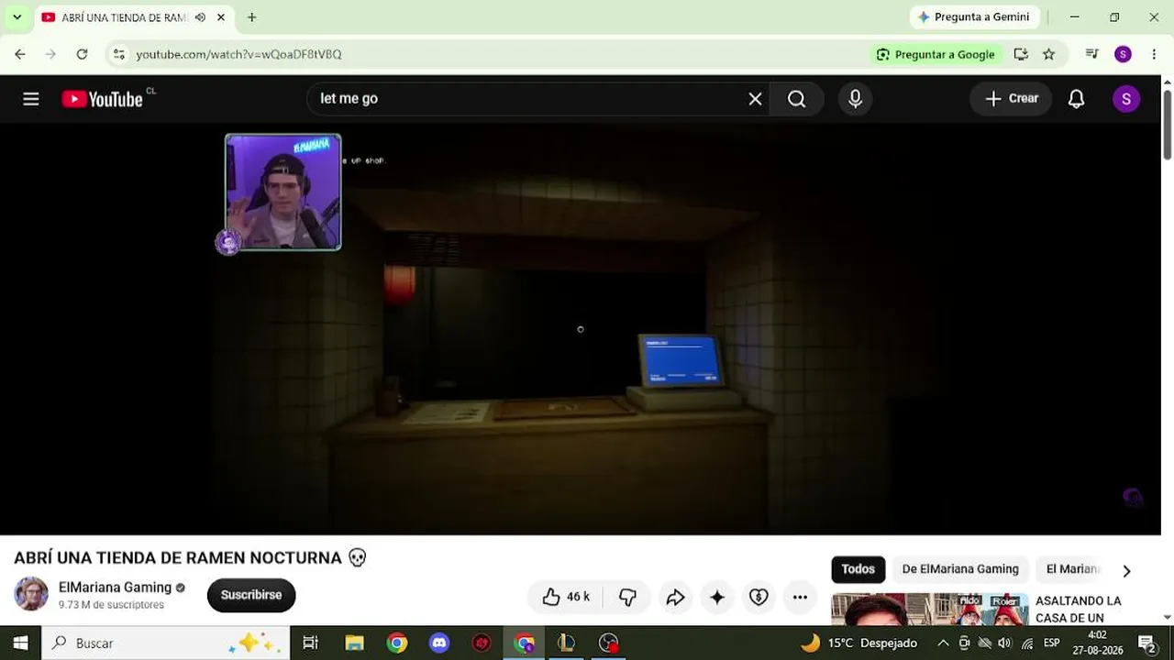Clear the "let me go" search text
Image resolution: width=1174 pixels, height=660 pixels.
(x=755, y=99)
